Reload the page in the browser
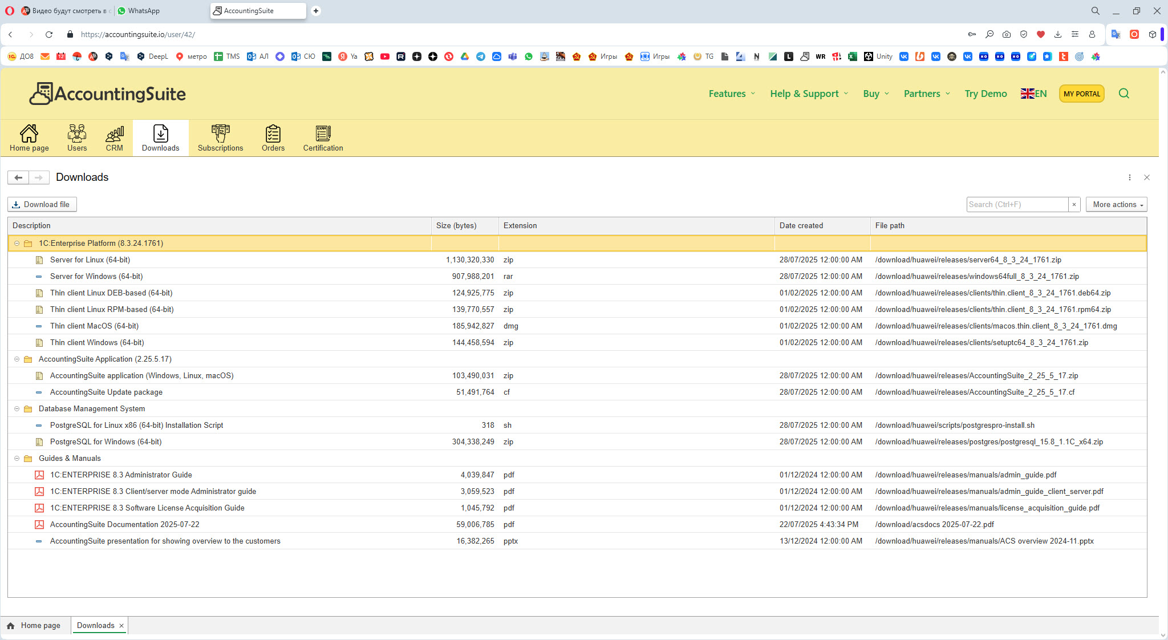This screenshot has height=640, width=1168. click(49, 35)
